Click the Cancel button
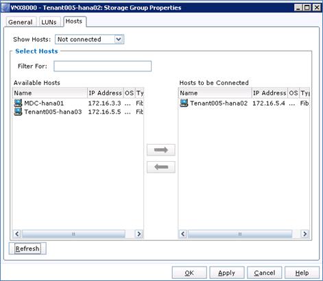Viewport: 323px width, 281px height. pyautogui.click(x=265, y=273)
